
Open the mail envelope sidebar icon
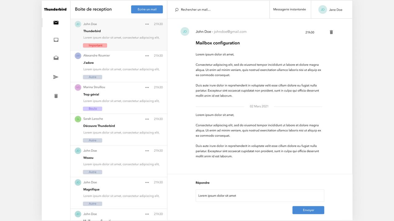coord(56,23)
